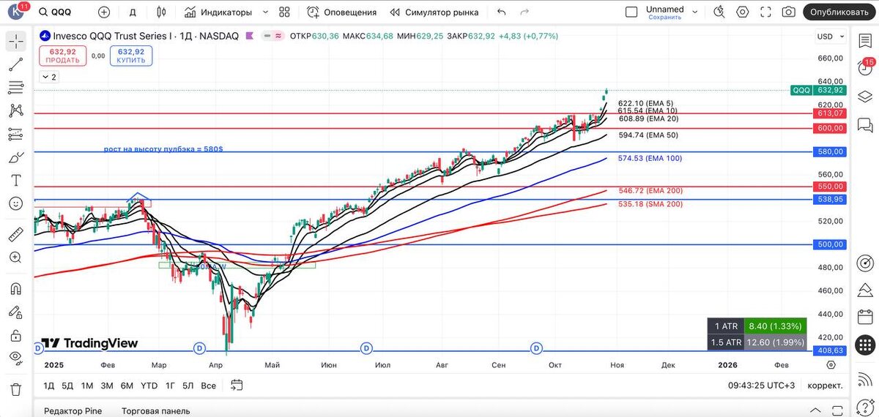Viewport: 879px width, 417px height.
Task: Expand indicator favorites dropdown arrow
Action: click(x=265, y=12)
